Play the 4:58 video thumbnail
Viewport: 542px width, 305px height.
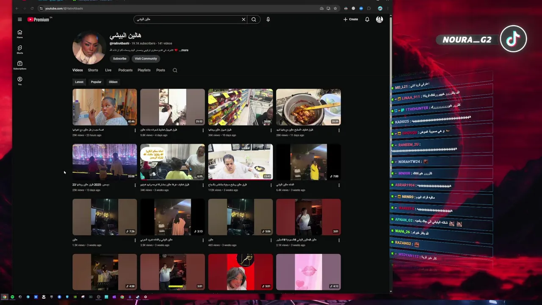point(105,272)
